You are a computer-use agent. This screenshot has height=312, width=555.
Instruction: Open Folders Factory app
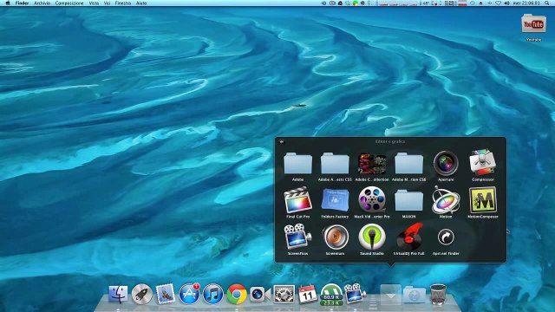(335, 200)
